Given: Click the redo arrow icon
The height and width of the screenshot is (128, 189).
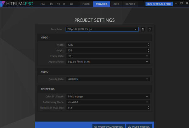Looking at the screenshot, I should pyautogui.click(x=64, y=4).
